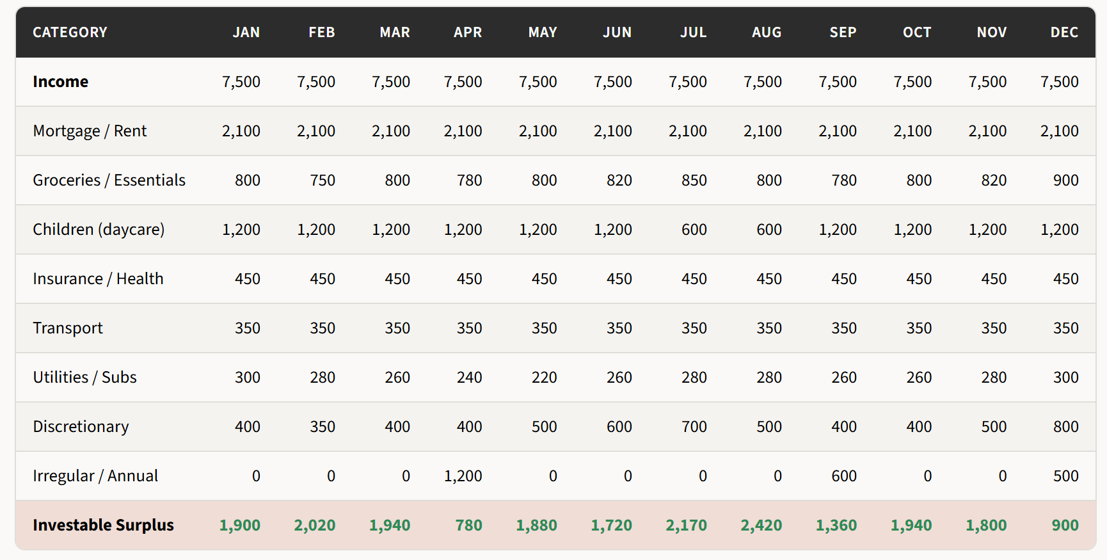Click July discretionary value 700

[x=694, y=426]
